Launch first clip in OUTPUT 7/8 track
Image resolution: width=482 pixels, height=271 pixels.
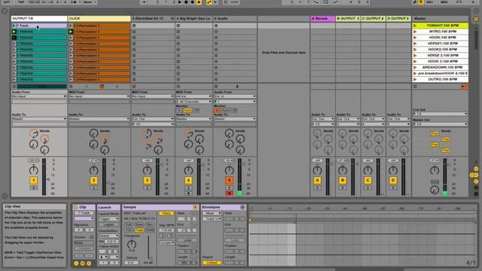14,26
